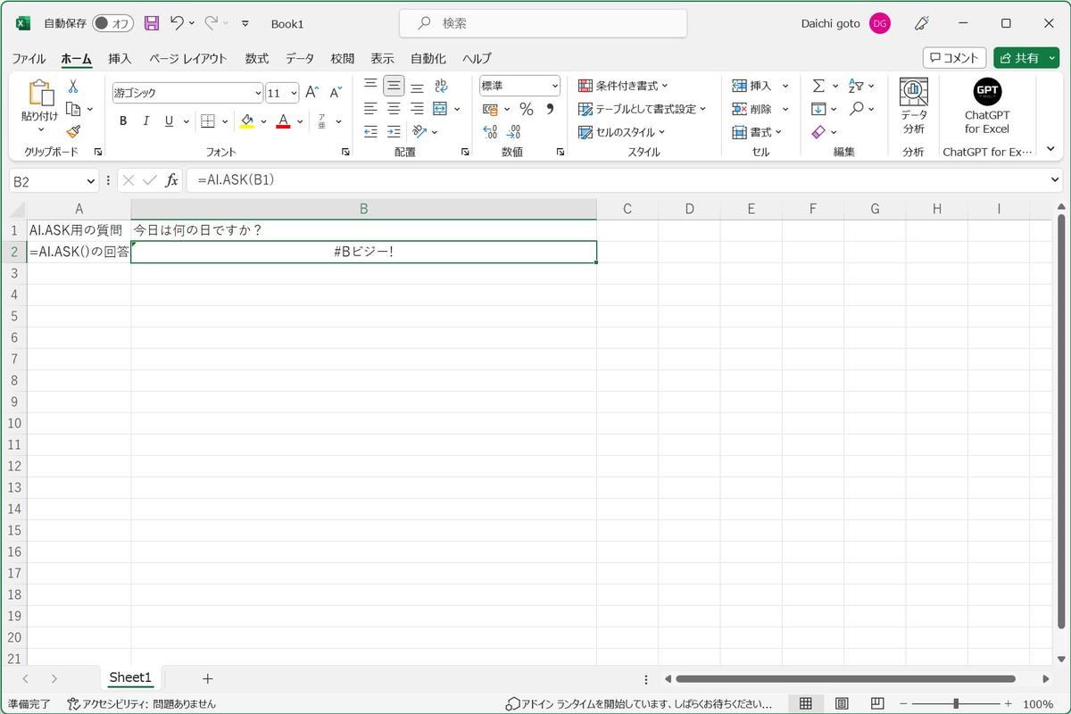This screenshot has height=714, width=1071.
Task: Open the font size dropdown
Action: [294, 93]
